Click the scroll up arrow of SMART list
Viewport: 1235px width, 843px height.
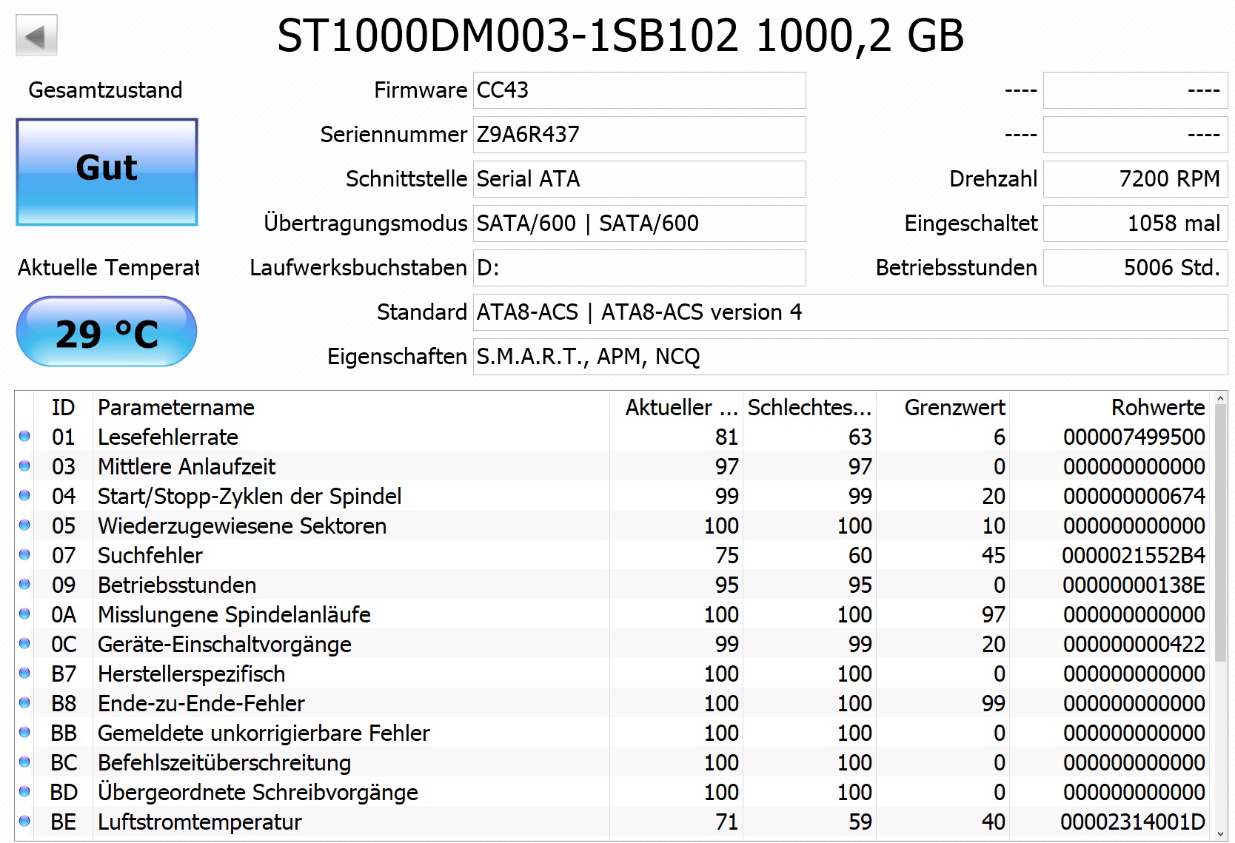tap(1220, 400)
